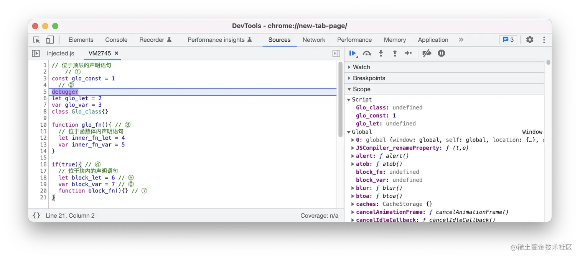Expand the '0: global' entry

(x=353, y=140)
